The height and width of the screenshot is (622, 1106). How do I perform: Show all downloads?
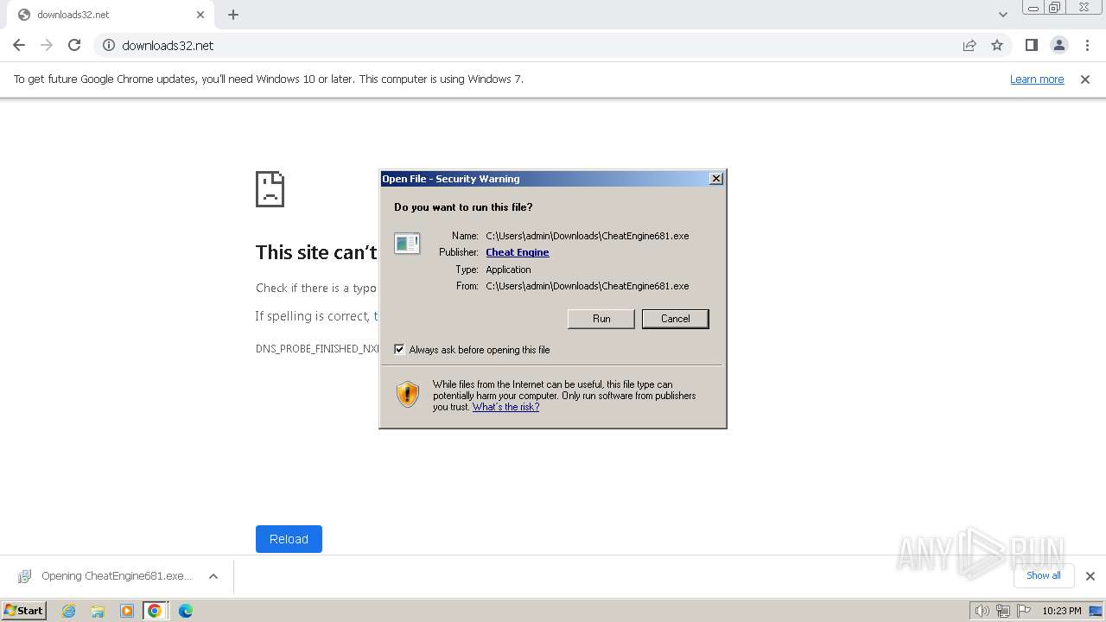(1044, 575)
